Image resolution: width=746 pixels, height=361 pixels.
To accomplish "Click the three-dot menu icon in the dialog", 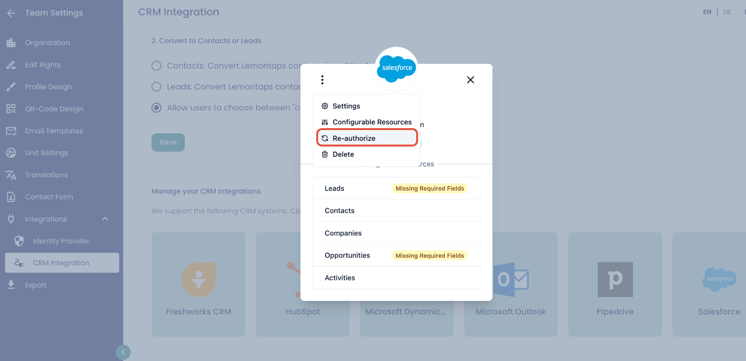I will coord(322,80).
